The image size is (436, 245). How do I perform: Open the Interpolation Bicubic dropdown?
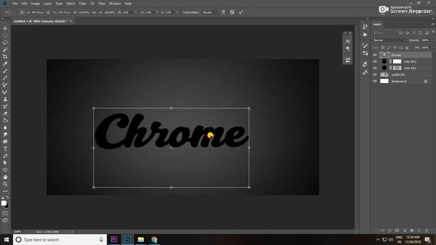pos(211,12)
